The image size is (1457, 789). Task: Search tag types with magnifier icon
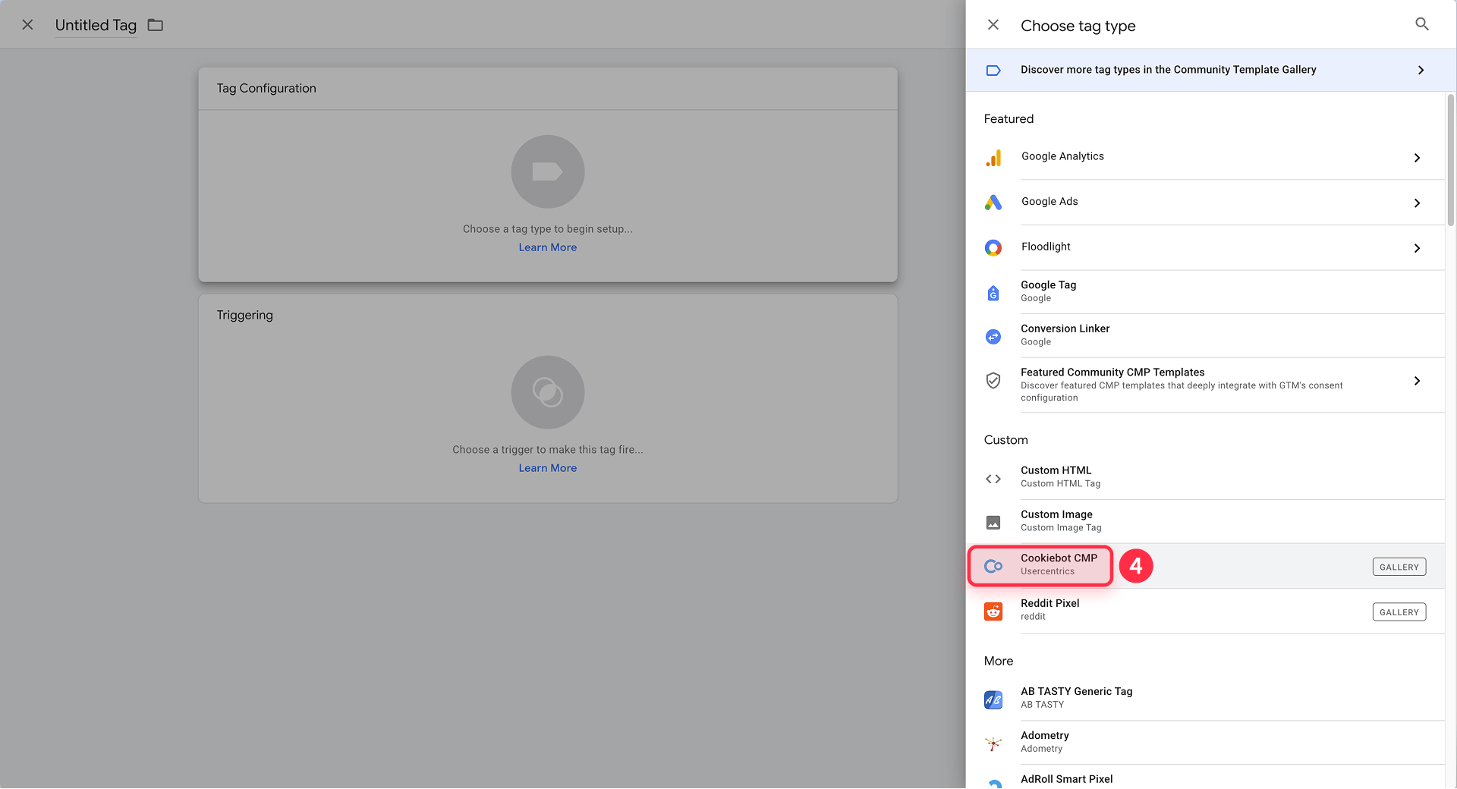pyautogui.click(x=1422, y=24)
